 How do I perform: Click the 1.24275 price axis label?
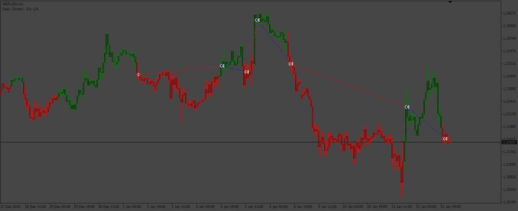(x=509, y=13)
